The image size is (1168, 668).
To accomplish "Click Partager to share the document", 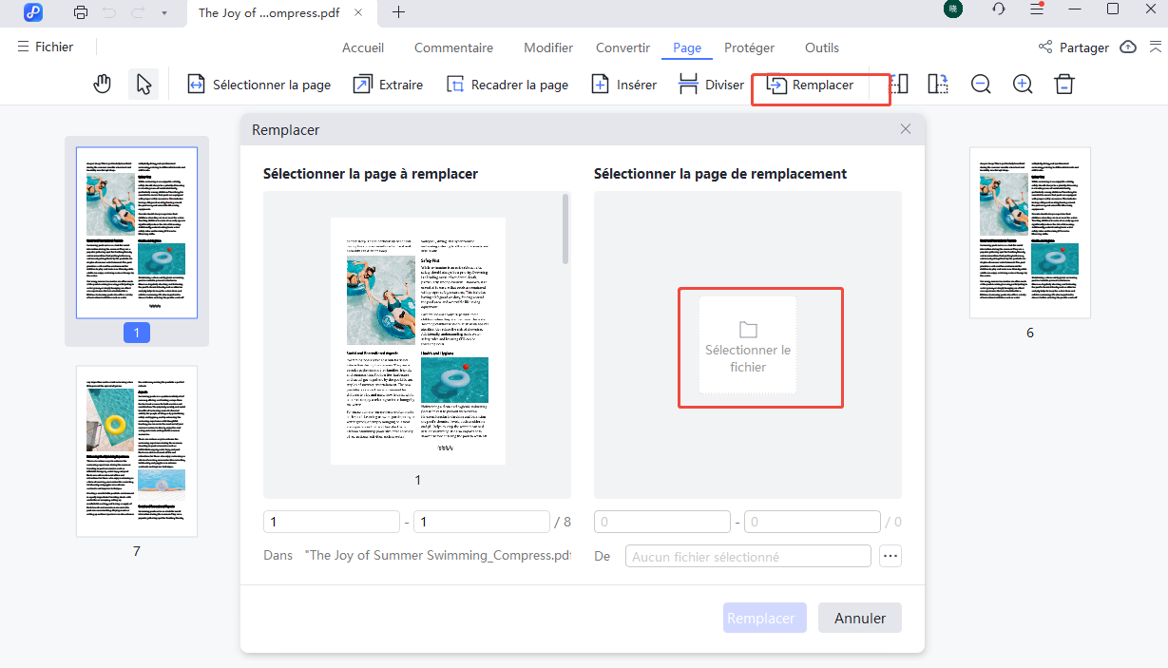I will coord(1073,48).
